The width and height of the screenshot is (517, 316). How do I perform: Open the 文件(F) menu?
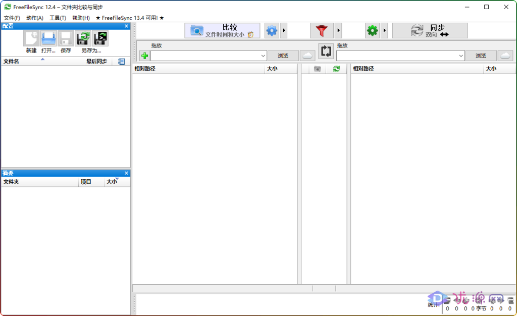[12, 18]
